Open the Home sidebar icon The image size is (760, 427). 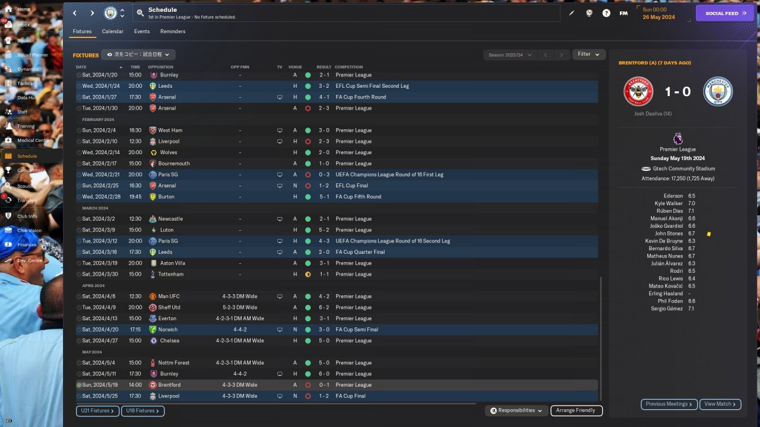point(9,9)
